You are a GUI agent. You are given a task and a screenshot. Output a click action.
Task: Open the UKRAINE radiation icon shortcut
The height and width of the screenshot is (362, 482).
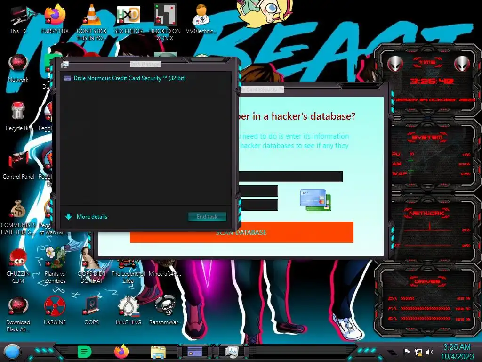click(55, 311)
